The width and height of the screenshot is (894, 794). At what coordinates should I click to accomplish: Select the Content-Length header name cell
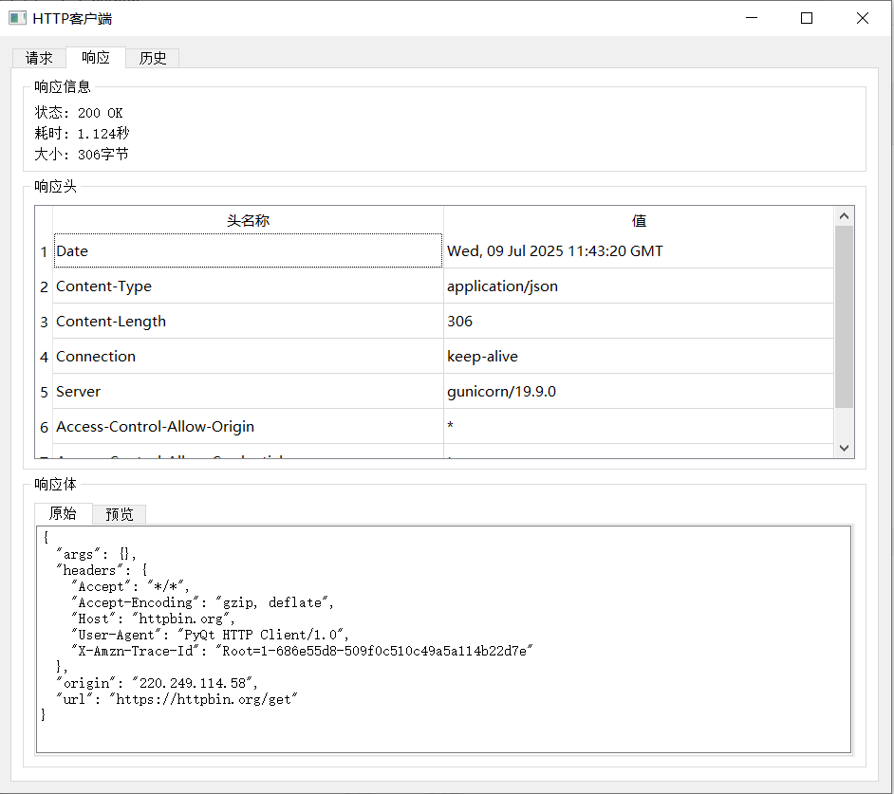pos(248,322)
